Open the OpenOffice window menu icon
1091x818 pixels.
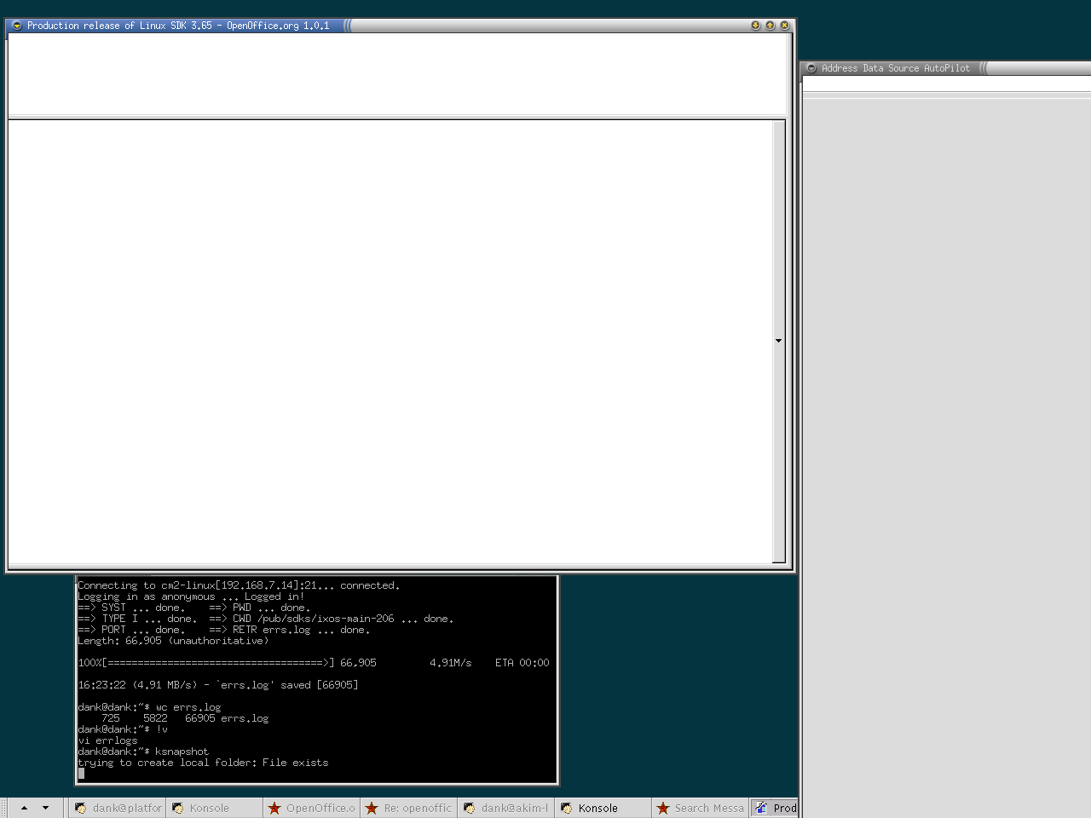tap(16, 26)
